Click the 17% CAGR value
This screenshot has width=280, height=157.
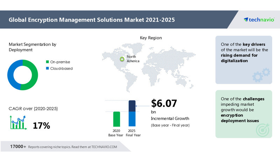point(41,126)
